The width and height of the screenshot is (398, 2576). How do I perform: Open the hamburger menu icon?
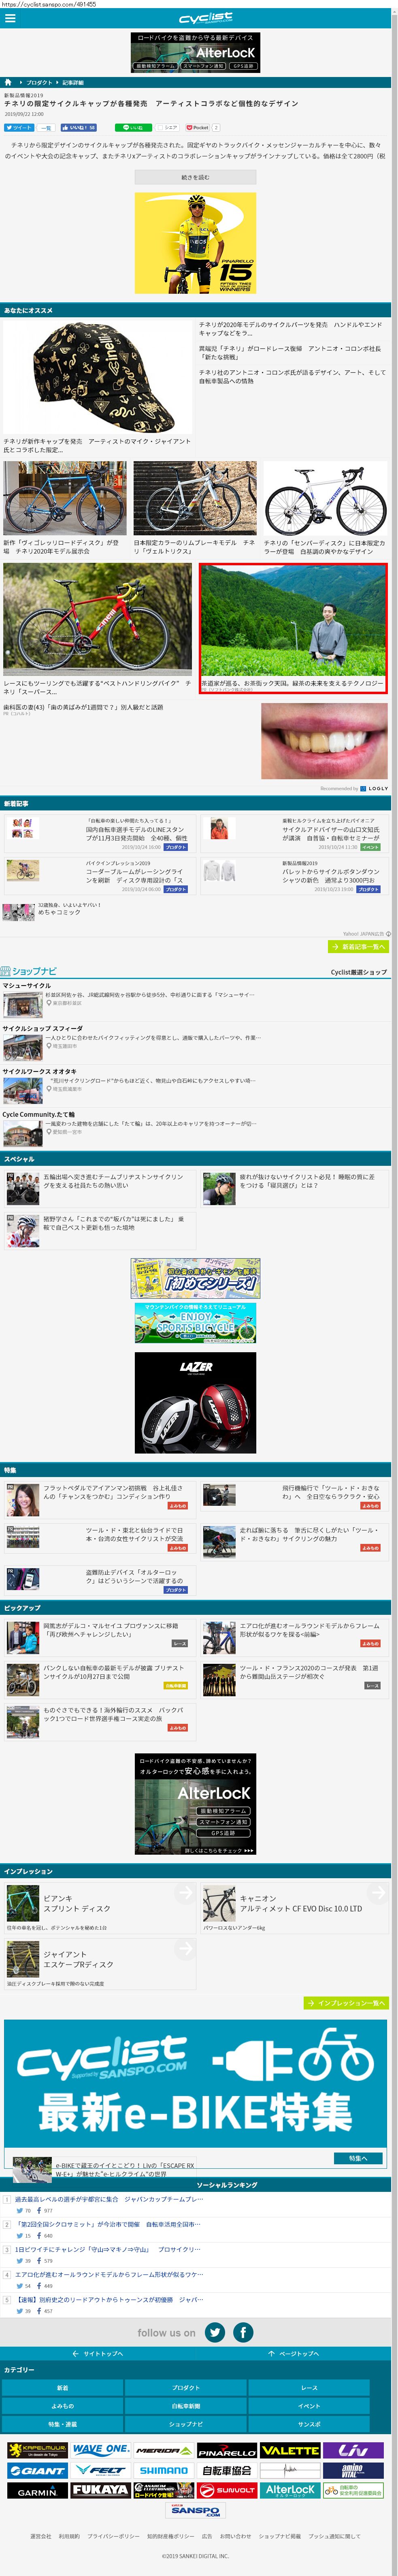pos(10,18)
